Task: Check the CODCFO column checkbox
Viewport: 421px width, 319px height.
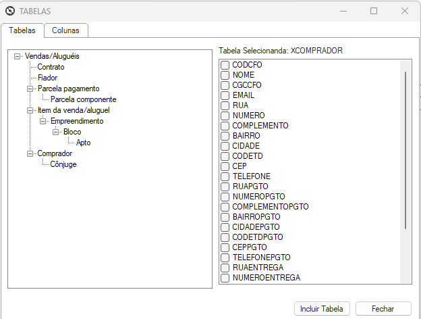Action: (x=225, y=65)
